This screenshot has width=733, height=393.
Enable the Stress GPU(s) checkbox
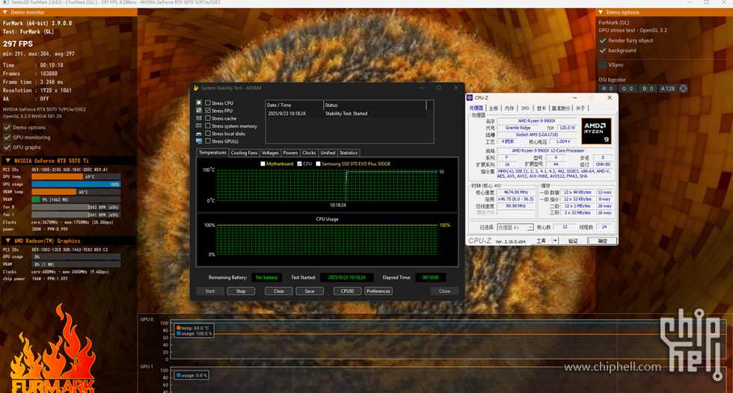coord(208,141)
